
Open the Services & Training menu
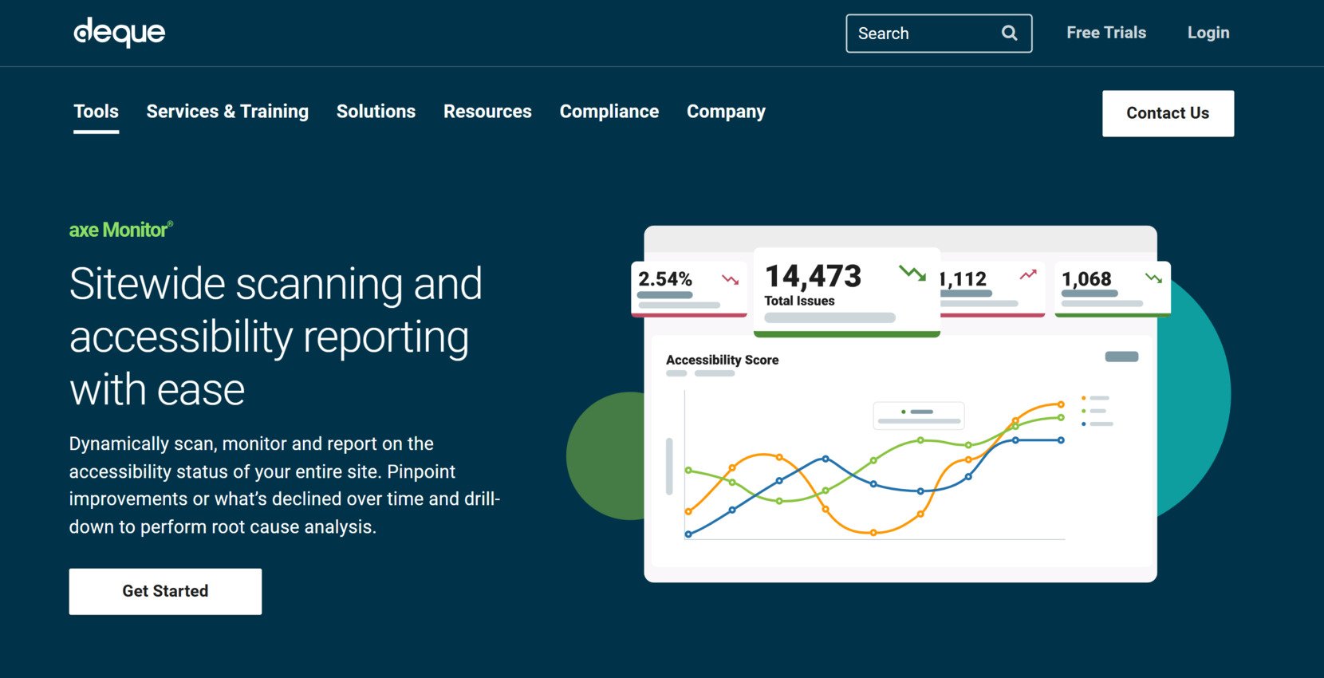pos(227,112)
